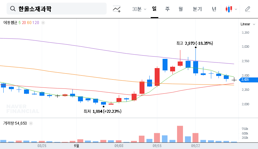Switch to the 주 weekly tab
The height and width of the screenshot is (149, 258).
pyautogui.click(x=168, y=9)
